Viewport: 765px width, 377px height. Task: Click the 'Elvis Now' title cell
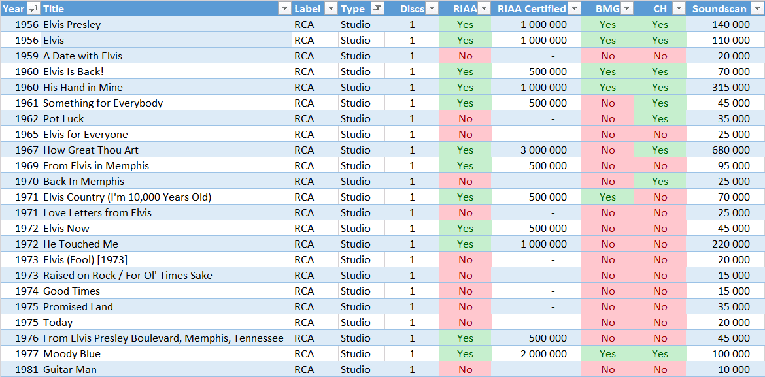[166, 228]
